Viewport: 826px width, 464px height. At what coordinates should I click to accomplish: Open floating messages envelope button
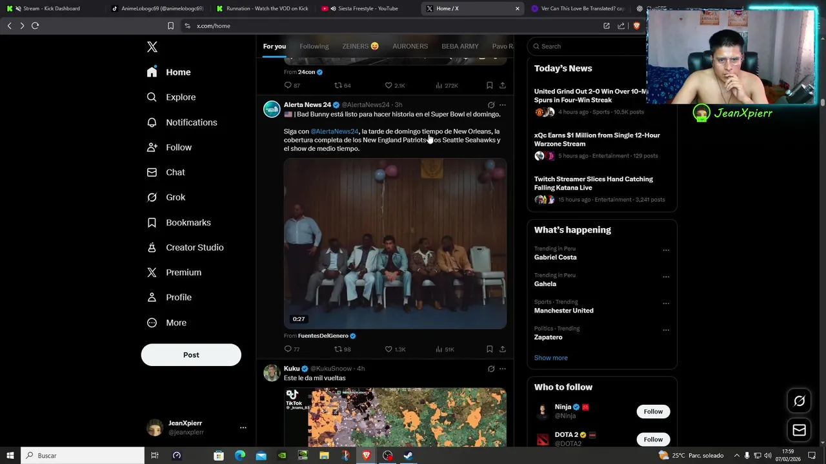[799, 430]
